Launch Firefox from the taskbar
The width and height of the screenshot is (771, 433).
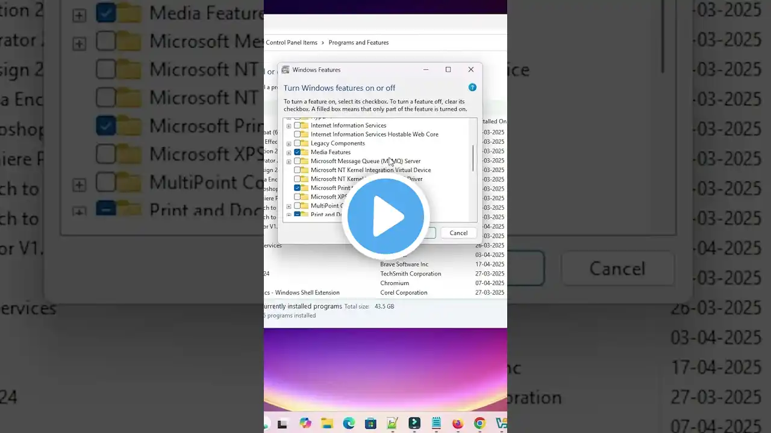[458, 423]
